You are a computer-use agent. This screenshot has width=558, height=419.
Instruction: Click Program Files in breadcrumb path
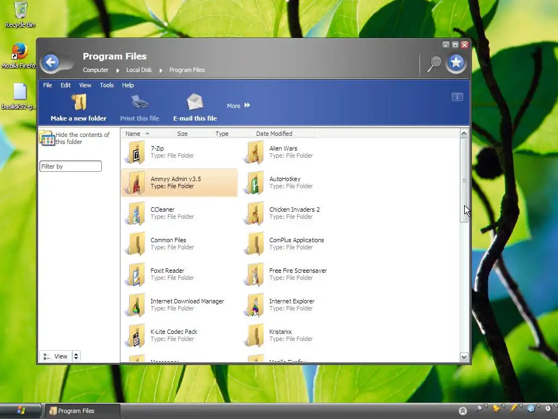point(187,70)
